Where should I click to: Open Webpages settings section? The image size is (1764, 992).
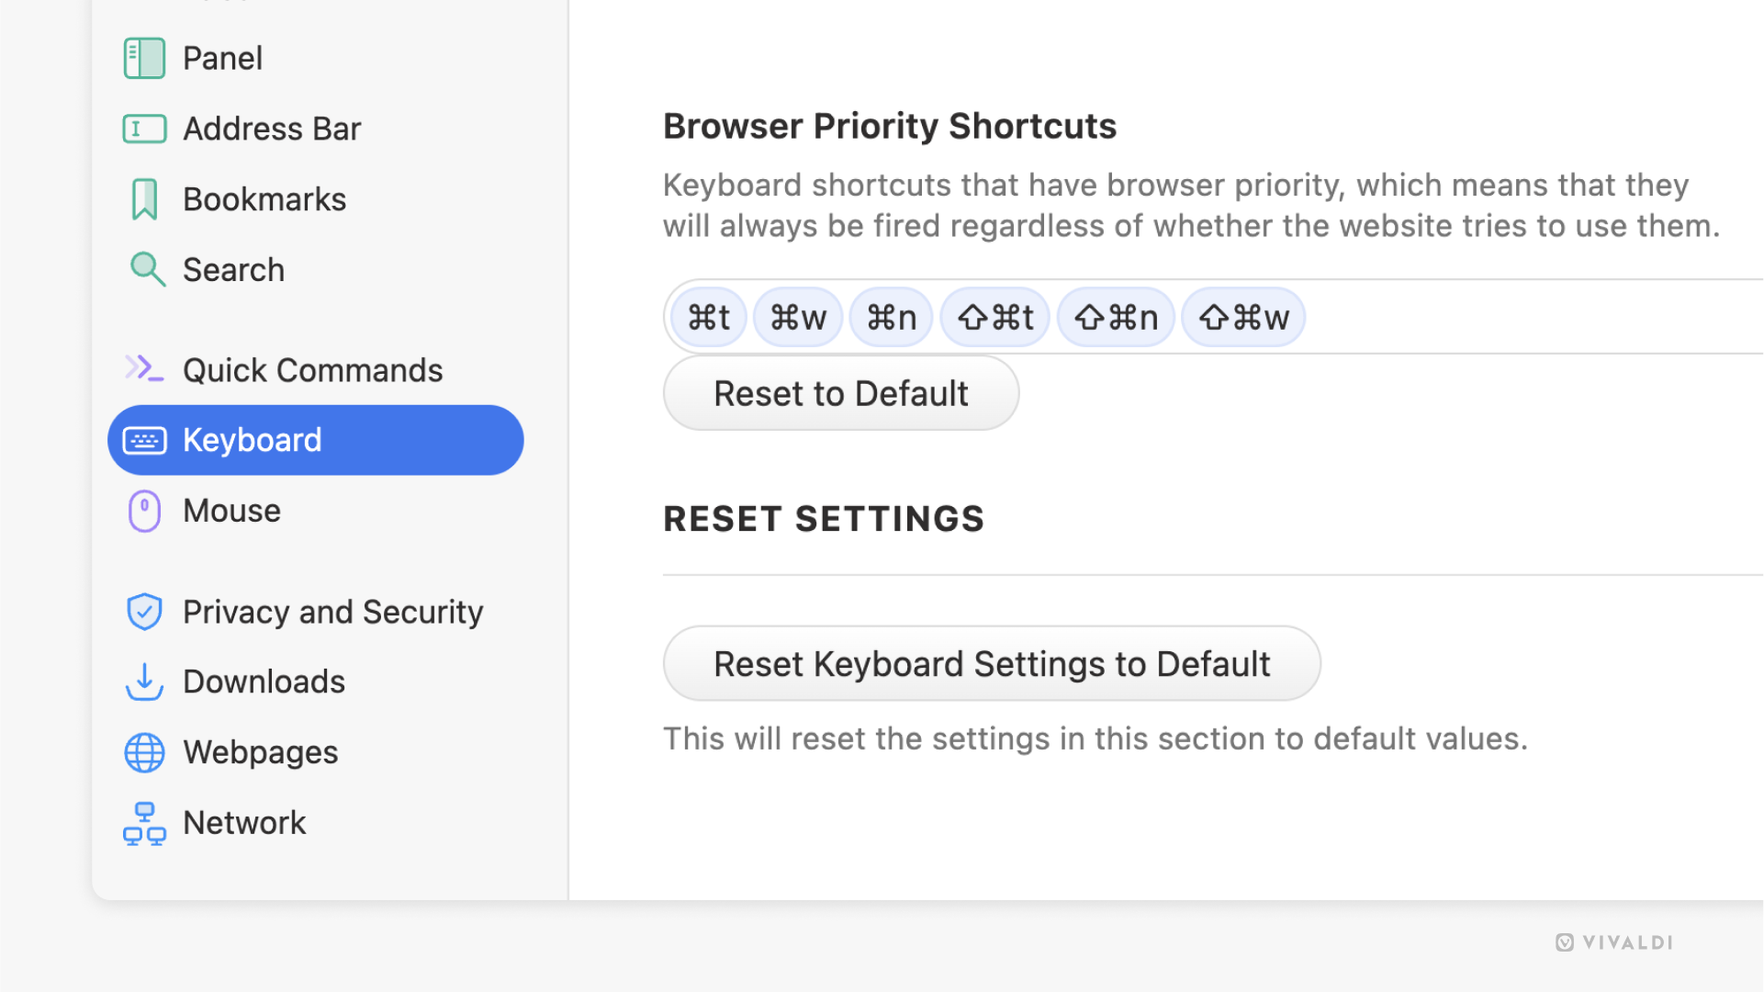[x=261, y=752]
